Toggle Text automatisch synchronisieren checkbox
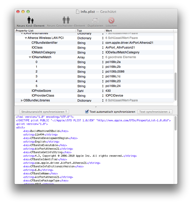The width and height of the screenshot is (192, 204). pos(87,111)
